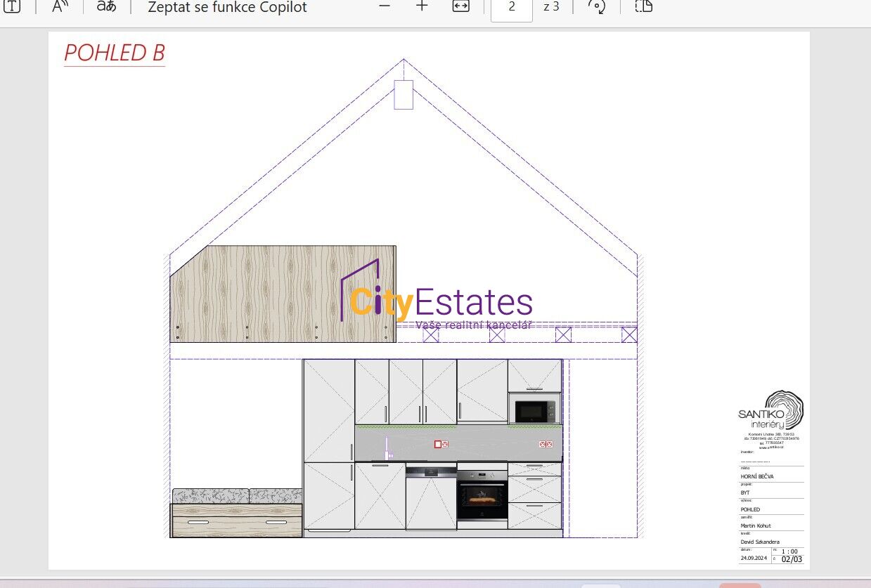Zoom in using the plus icon
The height and width of the screenshot is (588, 871).
pos(422,6)
